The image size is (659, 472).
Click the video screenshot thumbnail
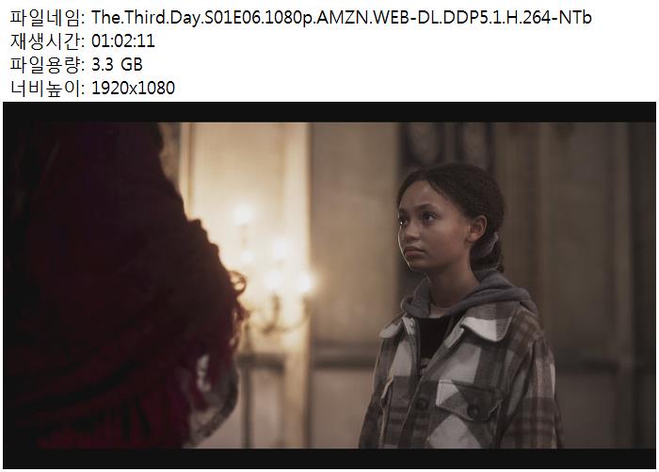(x=329, y=285)
